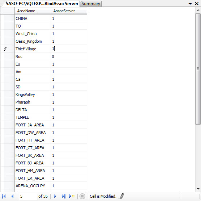201x201 pixels.
Task: Click the pencil icon beside Cell is Modified
Action: click(x=121, y=196)
